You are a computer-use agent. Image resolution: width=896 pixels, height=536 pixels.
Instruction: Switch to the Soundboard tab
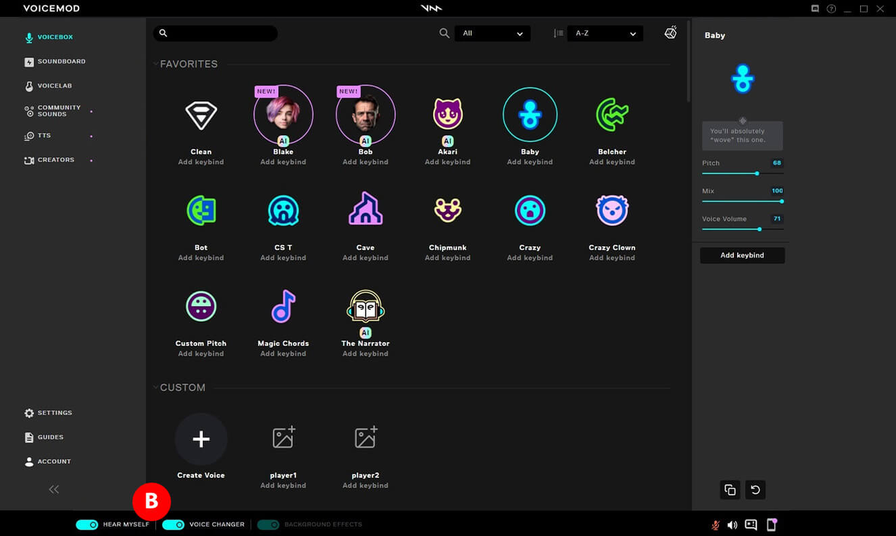[x=55, y=61]
